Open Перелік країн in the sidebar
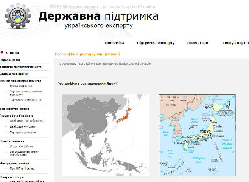The width and height of the screenshot is (249, 182). click(x=10, y=60)
